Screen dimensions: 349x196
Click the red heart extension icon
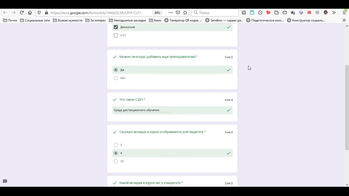[268, 13]
